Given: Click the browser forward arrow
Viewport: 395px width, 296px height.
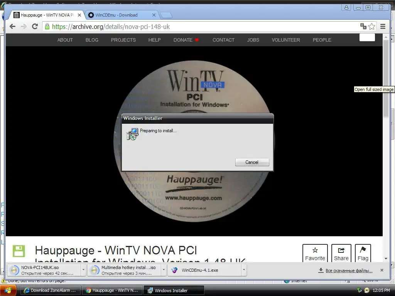Looking at the screenshot, I should (24, 27).
